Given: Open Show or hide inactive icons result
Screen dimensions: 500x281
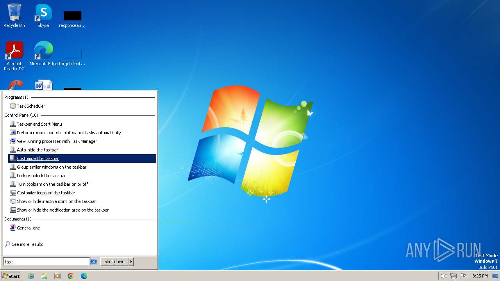Looking at the screenshot, I should click(82, 201).
